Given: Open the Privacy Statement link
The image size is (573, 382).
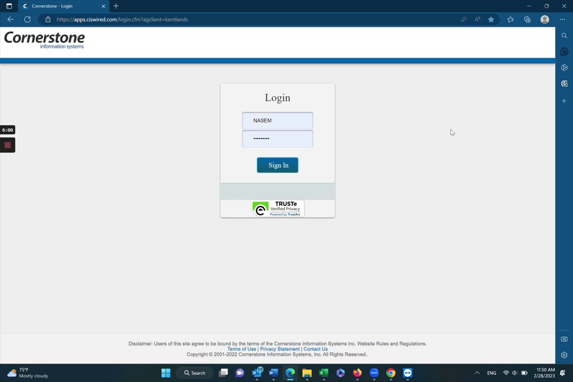Looking at the screenshot, I should (x=280, y=349).
